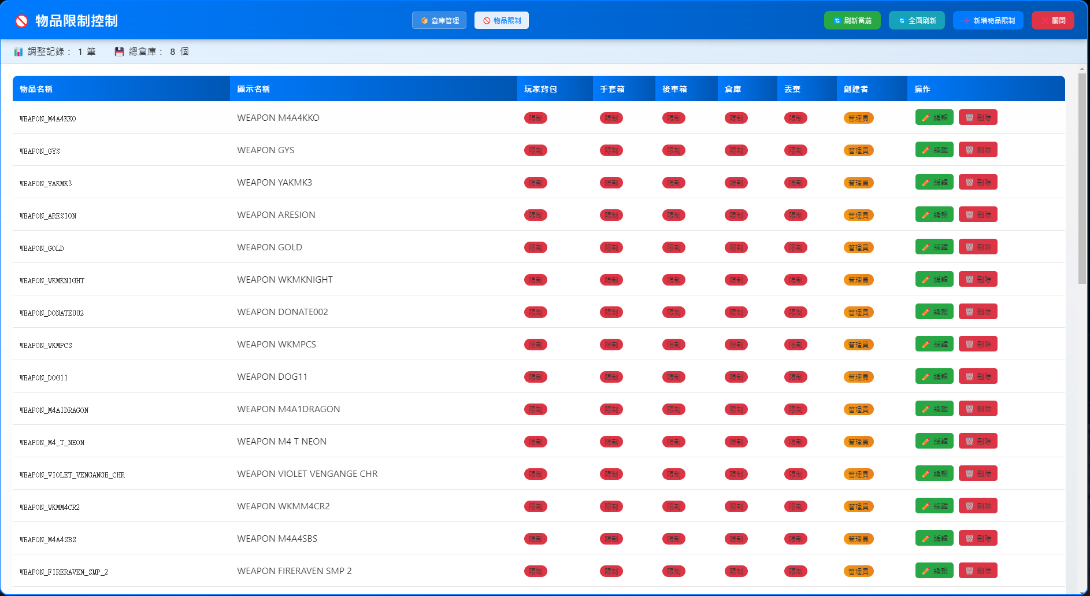Click the trash delete icon for WEAPON_GYS

[x=969, y=150]
